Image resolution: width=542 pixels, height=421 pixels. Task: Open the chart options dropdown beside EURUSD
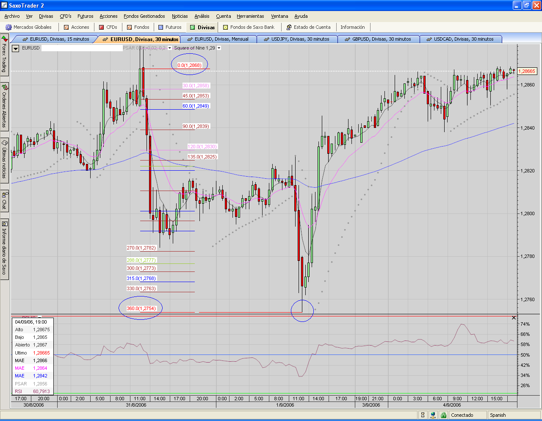(16, 48)
